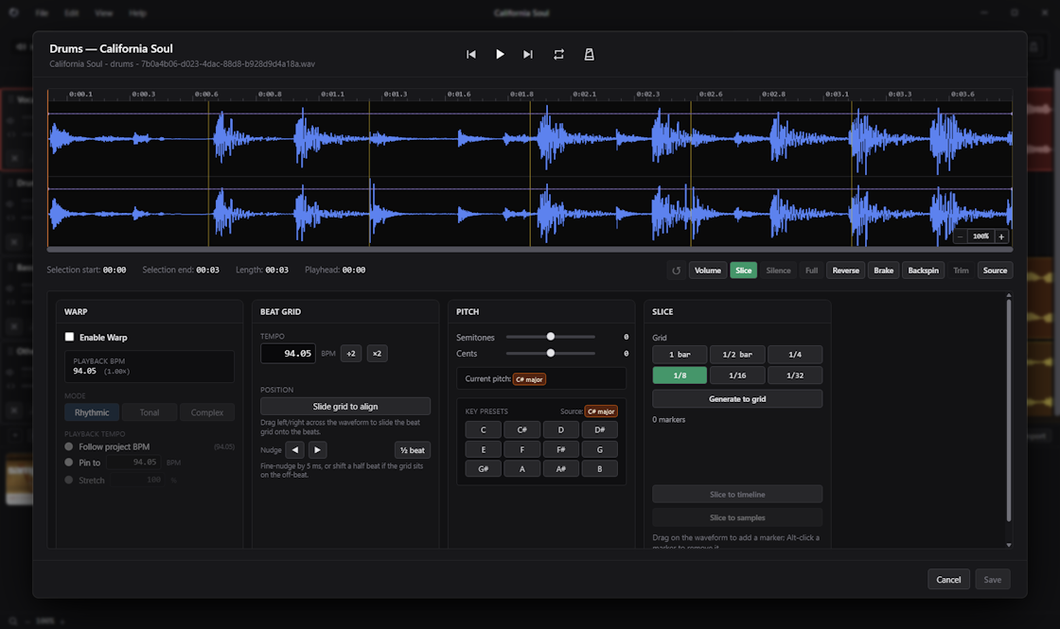This screenshot has height=629, width=1060.
Task: Select 1/32 slice grid
Action: click(795, 375)
